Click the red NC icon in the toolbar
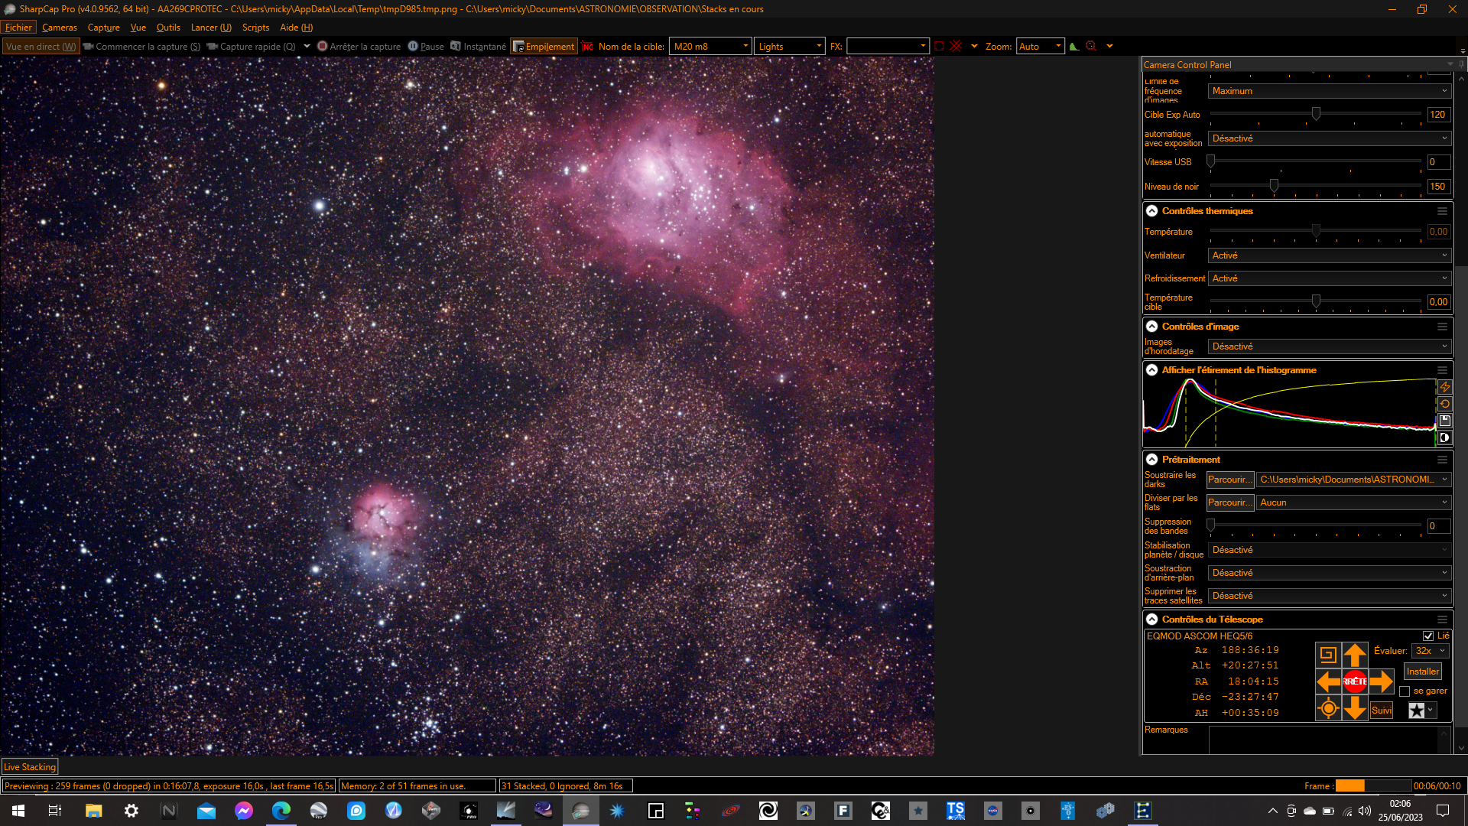The width and height of the screenshot is (1468, 826). [x=587, y=47]
